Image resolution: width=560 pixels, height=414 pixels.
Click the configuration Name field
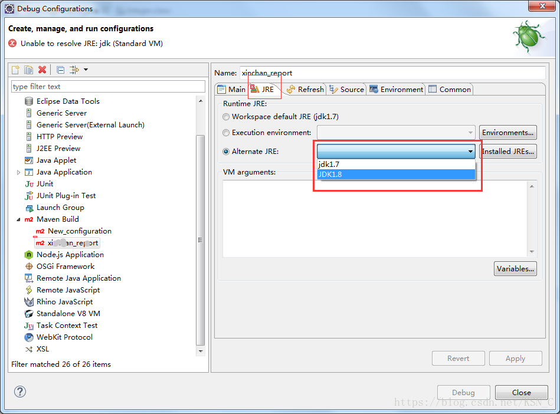[x=392, y=73]
